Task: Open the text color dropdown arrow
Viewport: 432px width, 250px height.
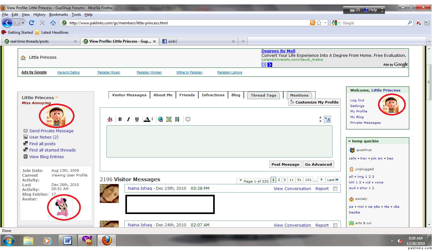Action: (x=152, y=119)
